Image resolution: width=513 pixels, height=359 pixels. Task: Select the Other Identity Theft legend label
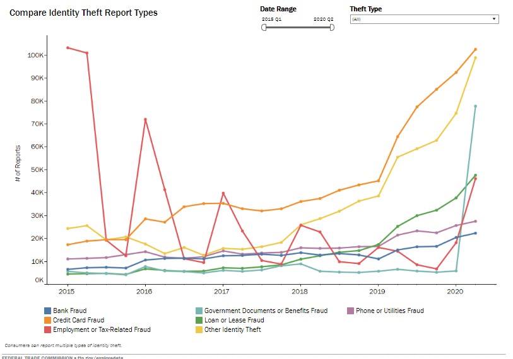[x=232, y=329]
